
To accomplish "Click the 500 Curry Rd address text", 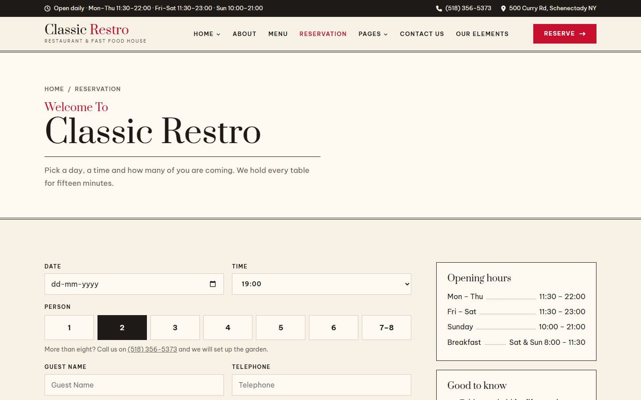I will point(552,8).
